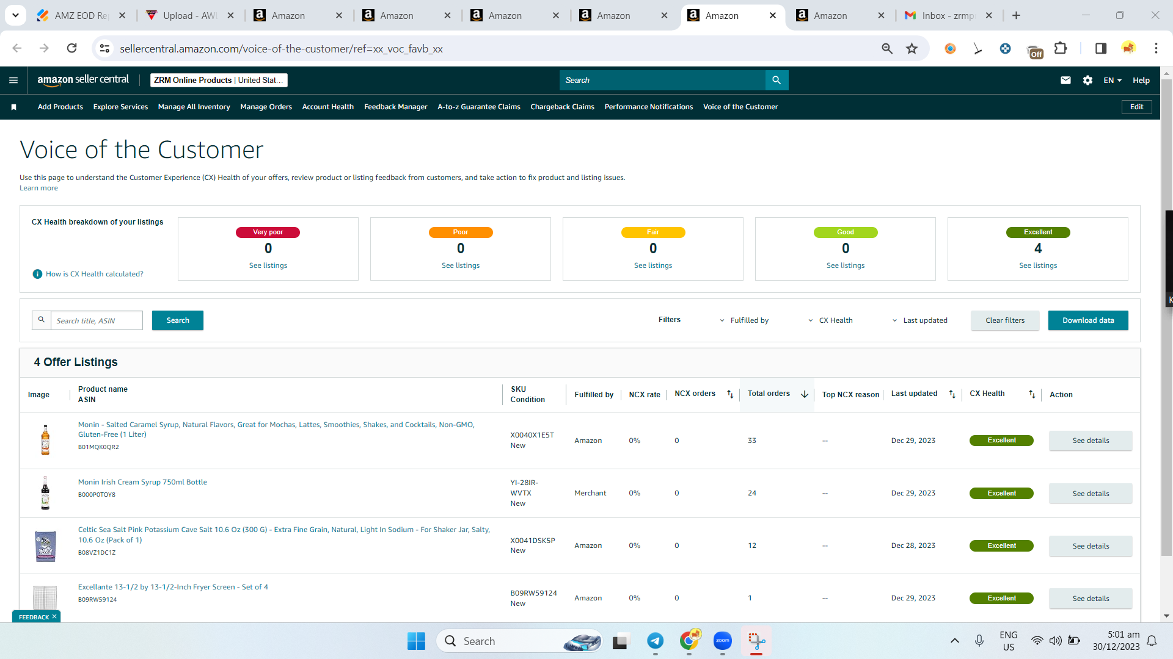Click the teal Search button
Viewport: 1173px width, 659px height.
tap(178, 320)
